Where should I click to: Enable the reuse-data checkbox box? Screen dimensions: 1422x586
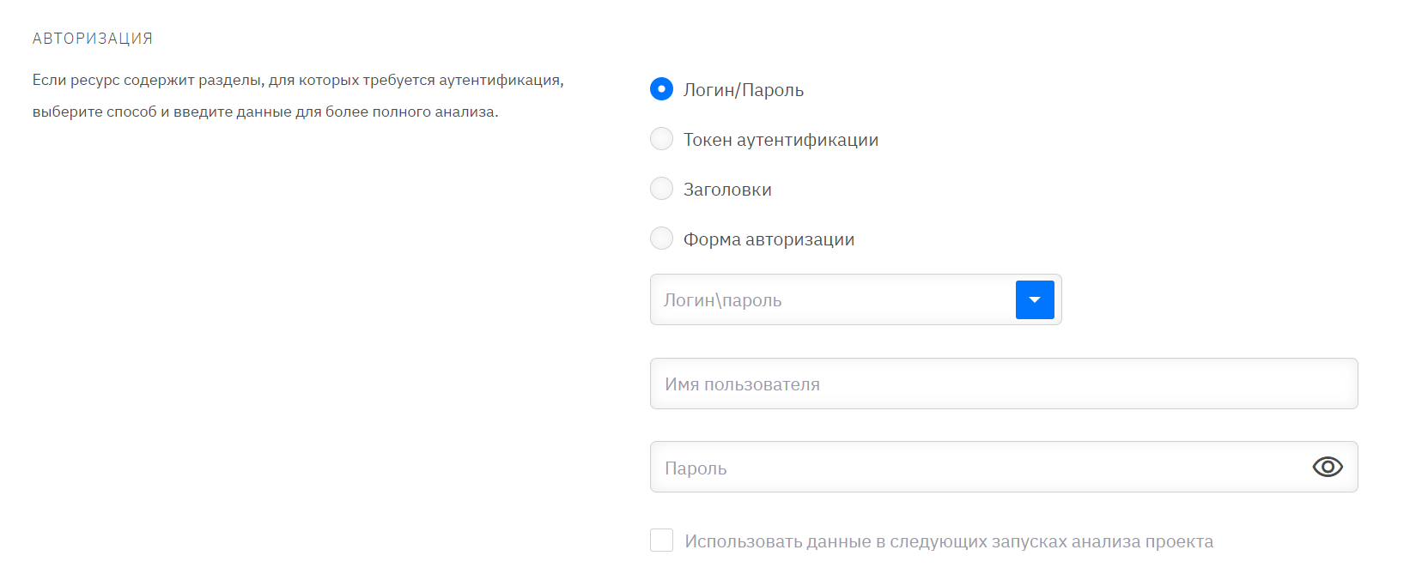pyautogui.click(x=661, y=541)
